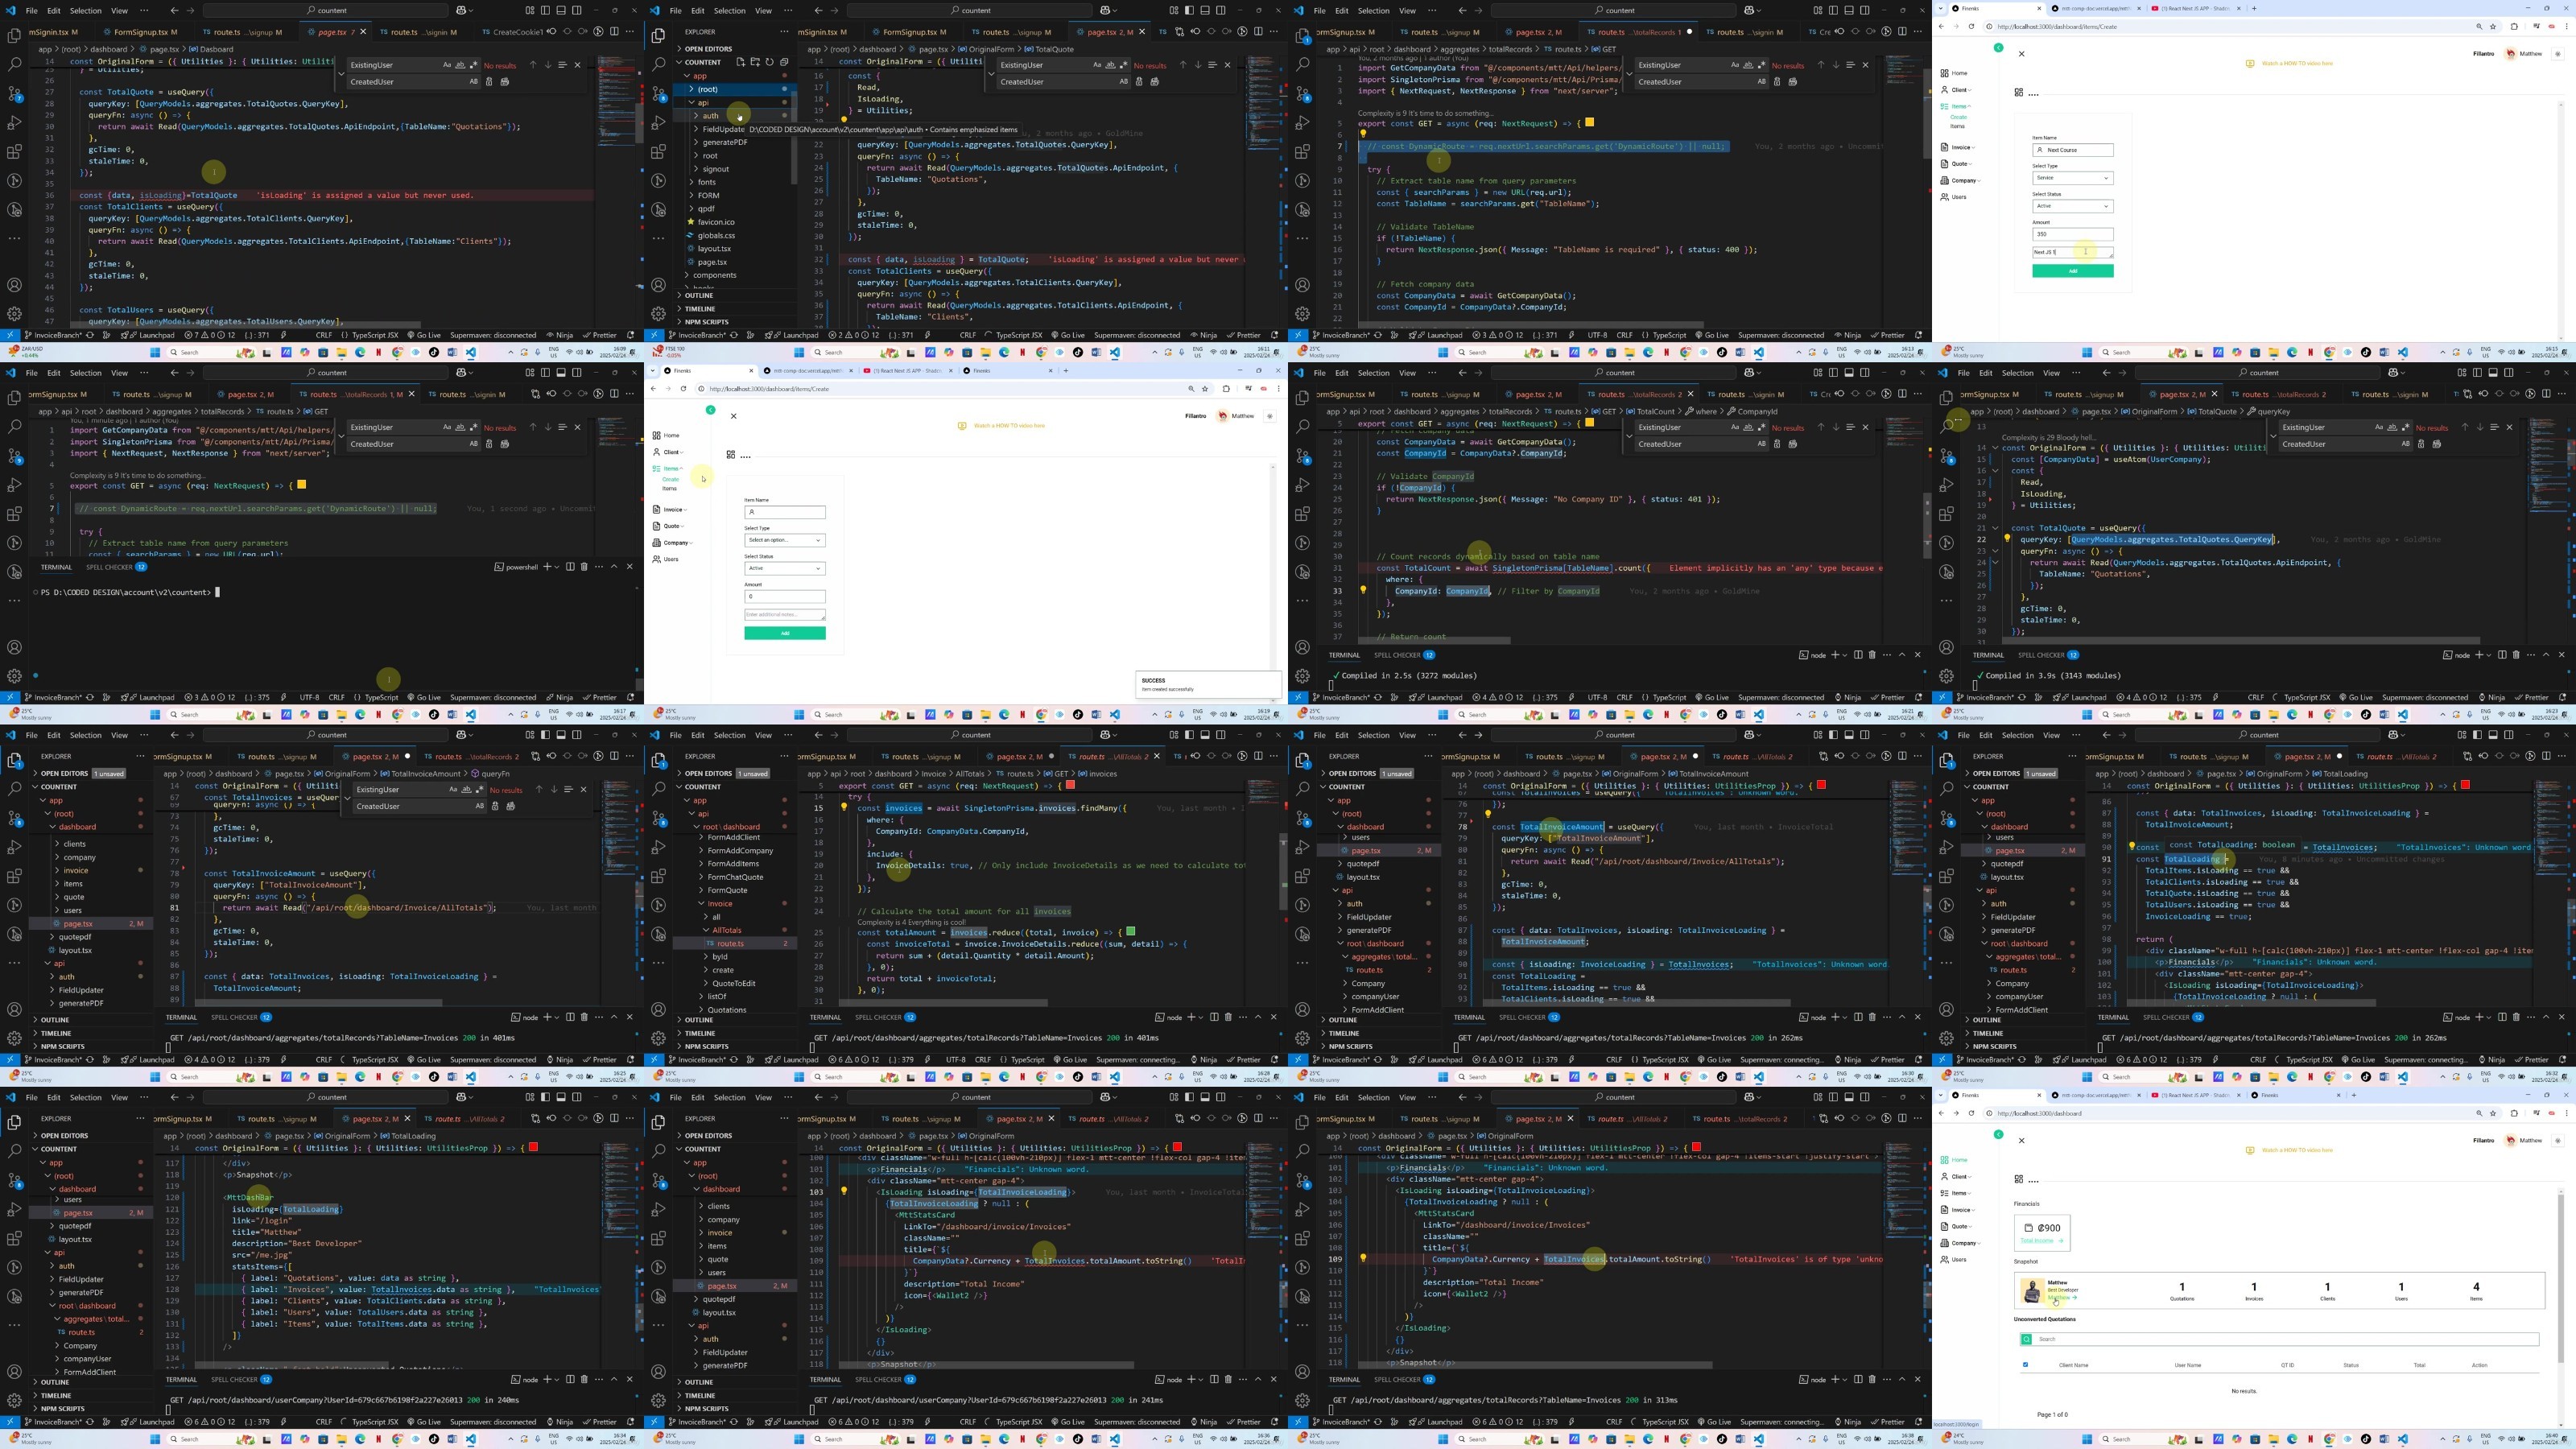Click Kill Terminal trash icon in powershell panel
2576x1449 pixels.
585,567
